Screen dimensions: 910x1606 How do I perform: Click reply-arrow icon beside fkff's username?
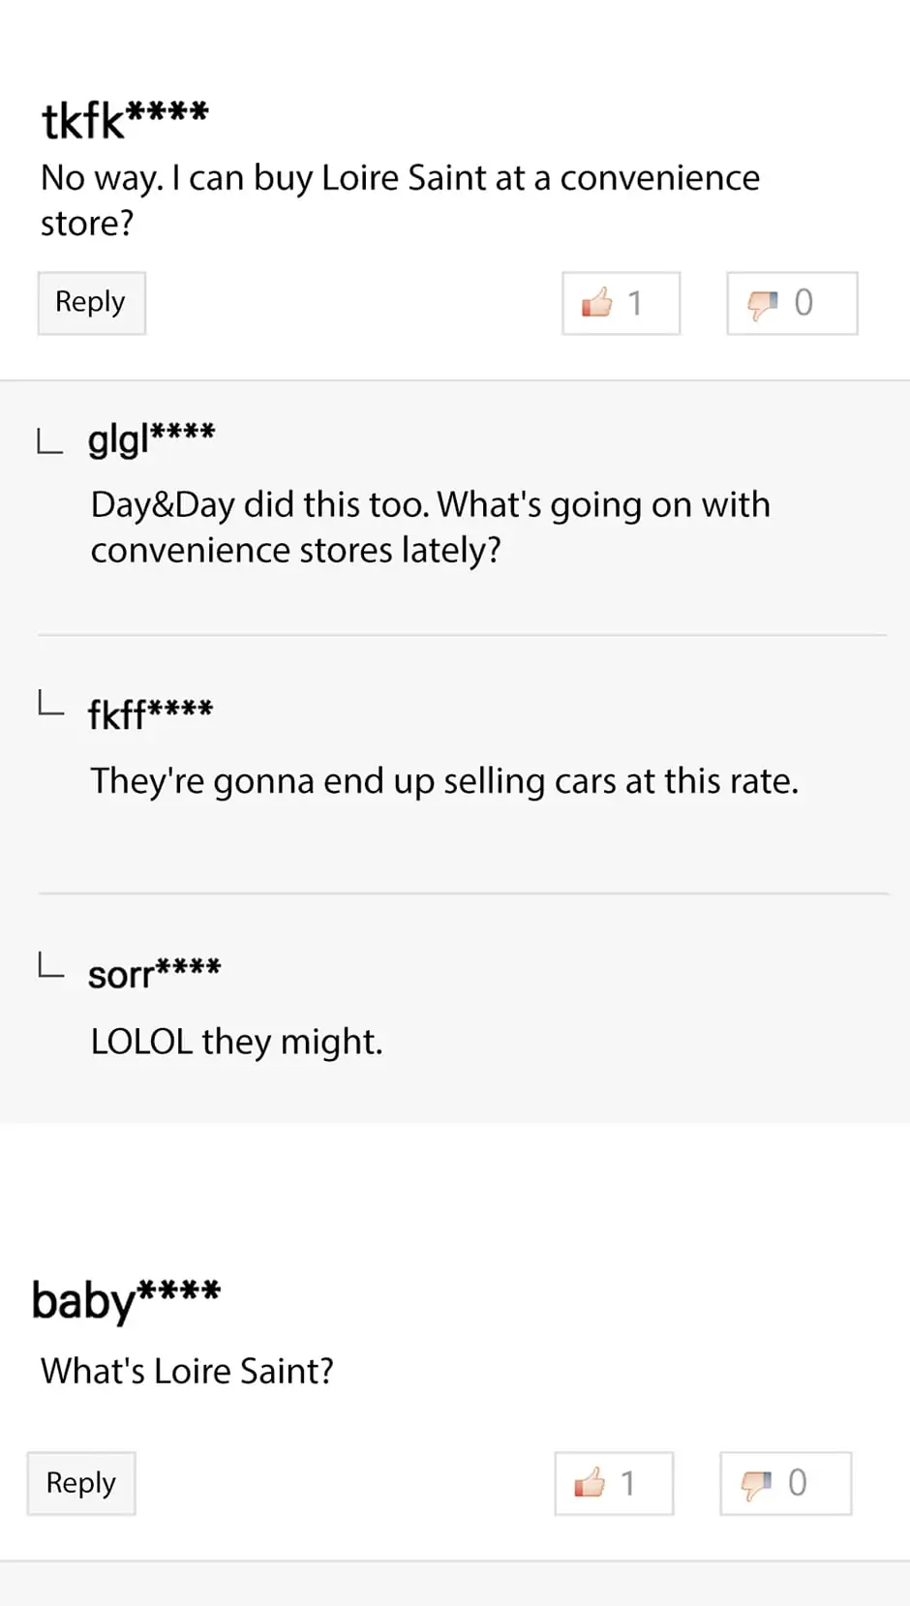(x=49, y=703)
